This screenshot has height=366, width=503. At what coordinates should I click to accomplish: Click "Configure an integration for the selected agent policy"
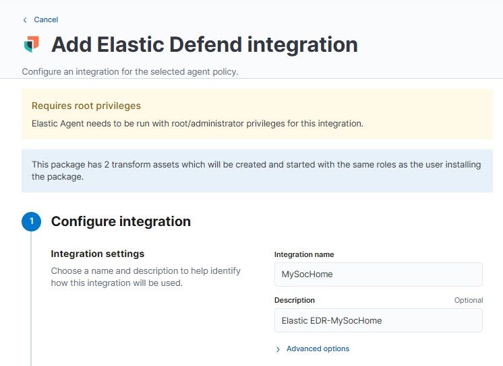[130, 71]
